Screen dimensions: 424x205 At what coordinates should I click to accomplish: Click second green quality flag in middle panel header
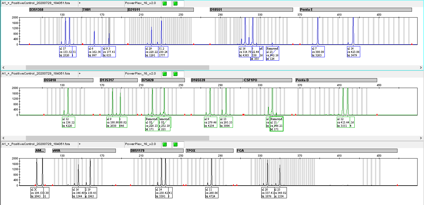175,74
